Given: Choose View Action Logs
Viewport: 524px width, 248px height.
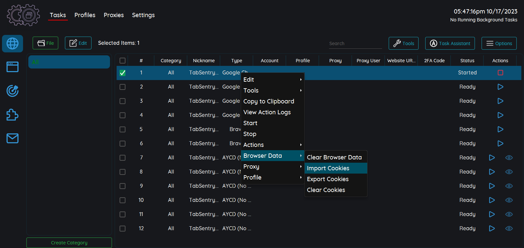Looking at the screenshot, I should coord(272,112).
